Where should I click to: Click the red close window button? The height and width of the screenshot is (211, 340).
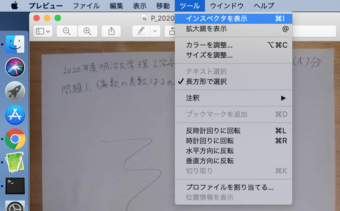tap(37, 18)
